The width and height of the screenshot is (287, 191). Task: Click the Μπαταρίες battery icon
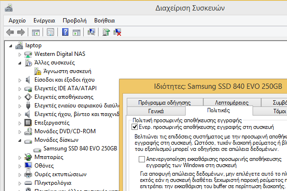click(28, 157)
